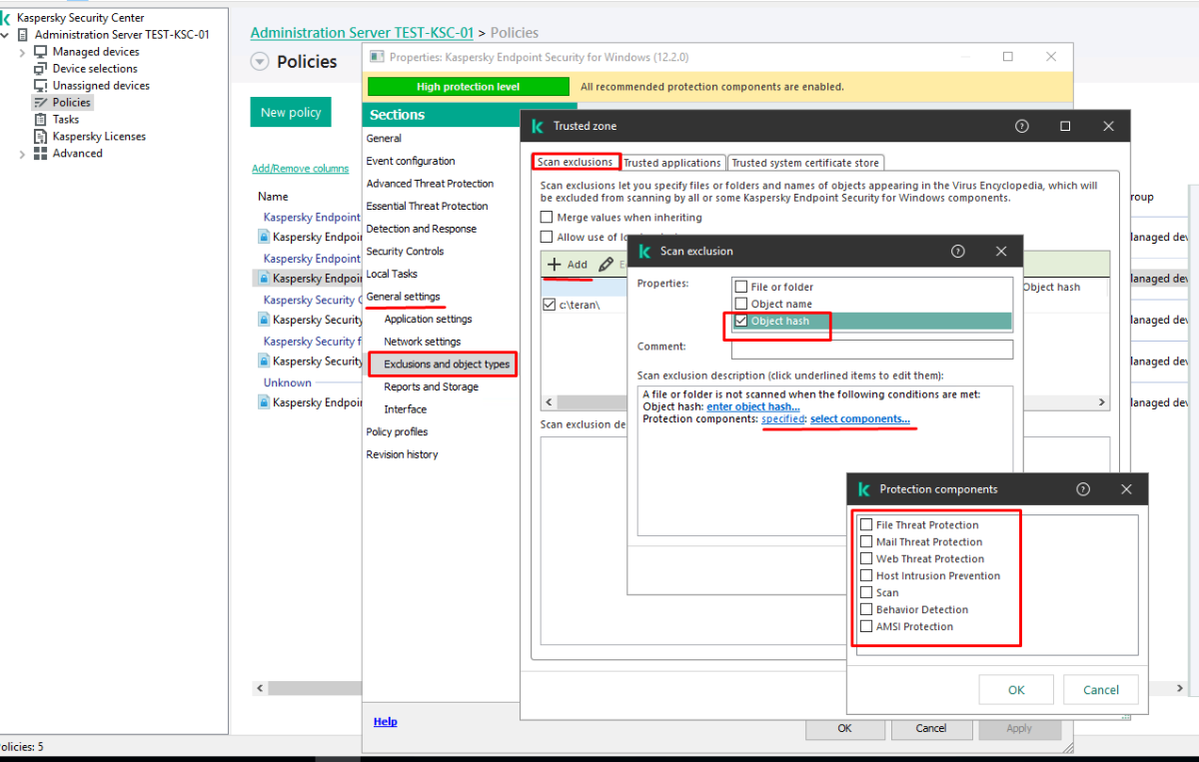Open help in Protection components dialog
Viewport: 1199px width, 762px height.
[x=1083, y=489]
